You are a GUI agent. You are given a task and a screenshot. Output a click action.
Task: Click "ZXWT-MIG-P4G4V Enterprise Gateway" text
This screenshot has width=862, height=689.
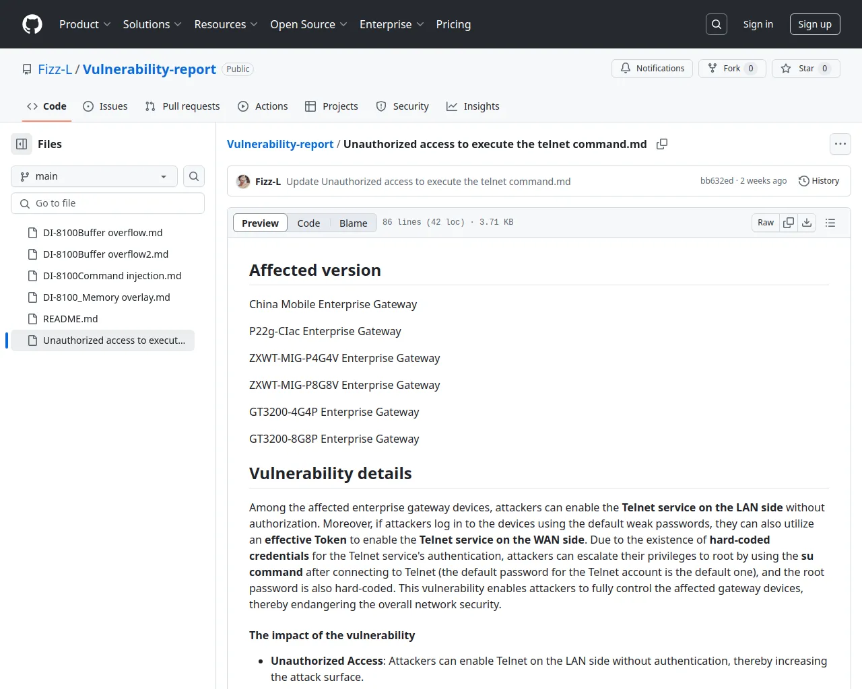pyautogui.click(x=345, y=358)
